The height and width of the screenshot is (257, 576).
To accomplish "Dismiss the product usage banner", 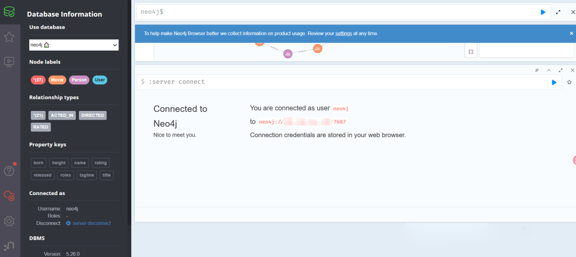I will (571, 33).
